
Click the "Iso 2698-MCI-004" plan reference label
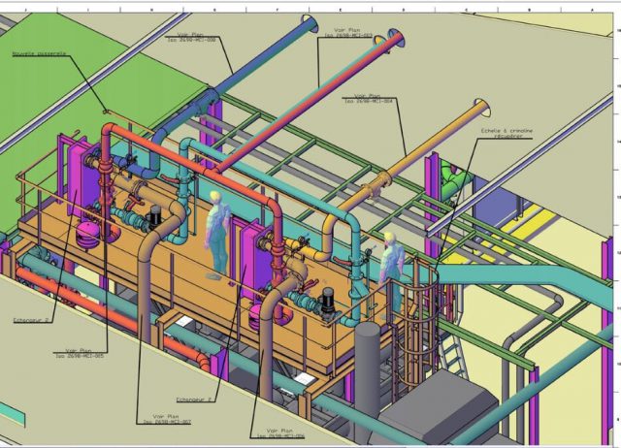click(374, 100)
